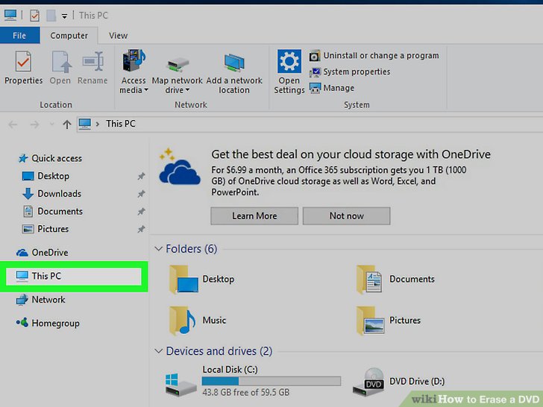Select This PC in navigation pane
543x407 pixels.
coord(73,276)
